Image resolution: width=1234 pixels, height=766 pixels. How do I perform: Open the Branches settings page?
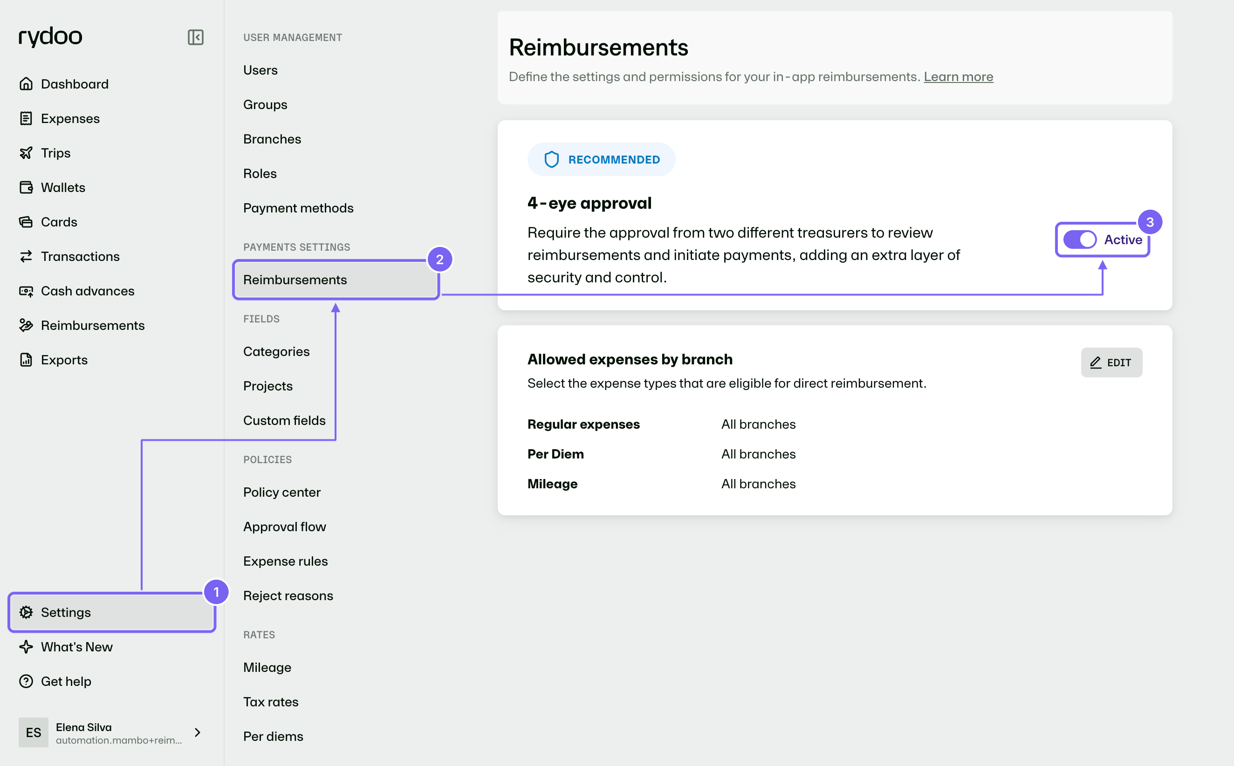point(272,139)
